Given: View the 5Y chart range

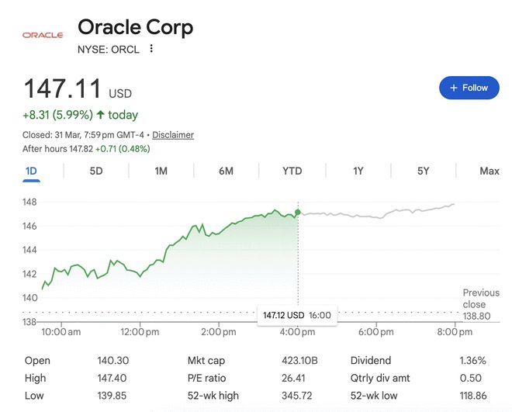Looking at the screenshot, I should 423,171.
